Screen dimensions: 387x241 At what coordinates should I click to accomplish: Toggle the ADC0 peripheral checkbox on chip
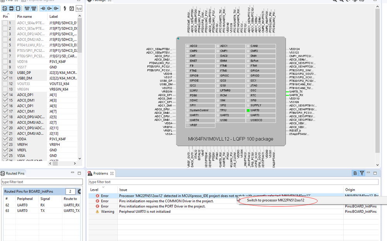tap(187, 46)
